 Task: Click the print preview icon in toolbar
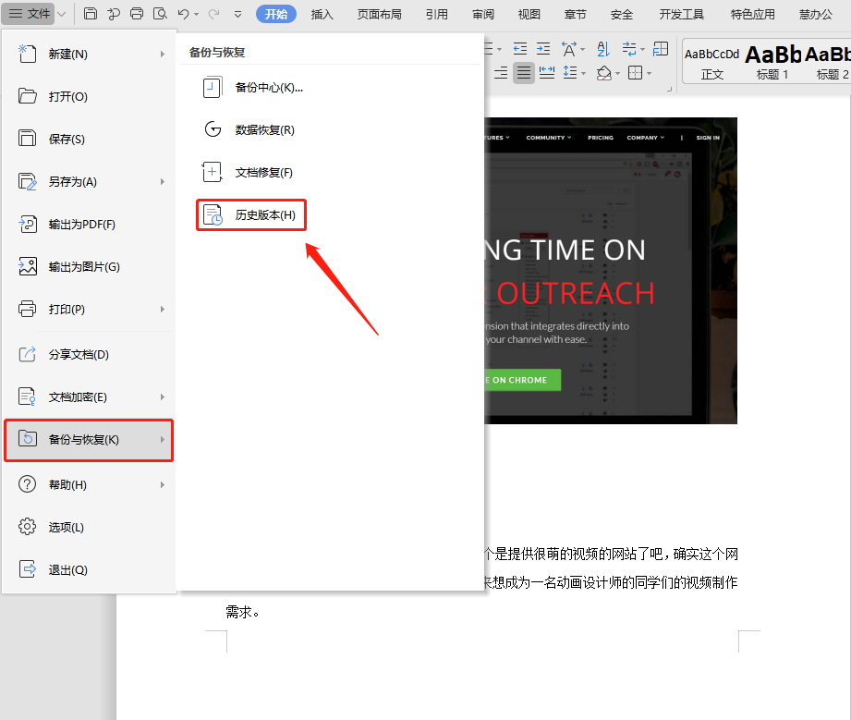[x=160, y=14]
